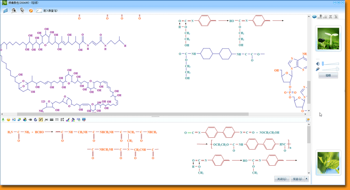Image resolution: width=350 pixels, height=190 pixels.
Task: Open the emoji smiley picker
Action: (x=9, y=120)
